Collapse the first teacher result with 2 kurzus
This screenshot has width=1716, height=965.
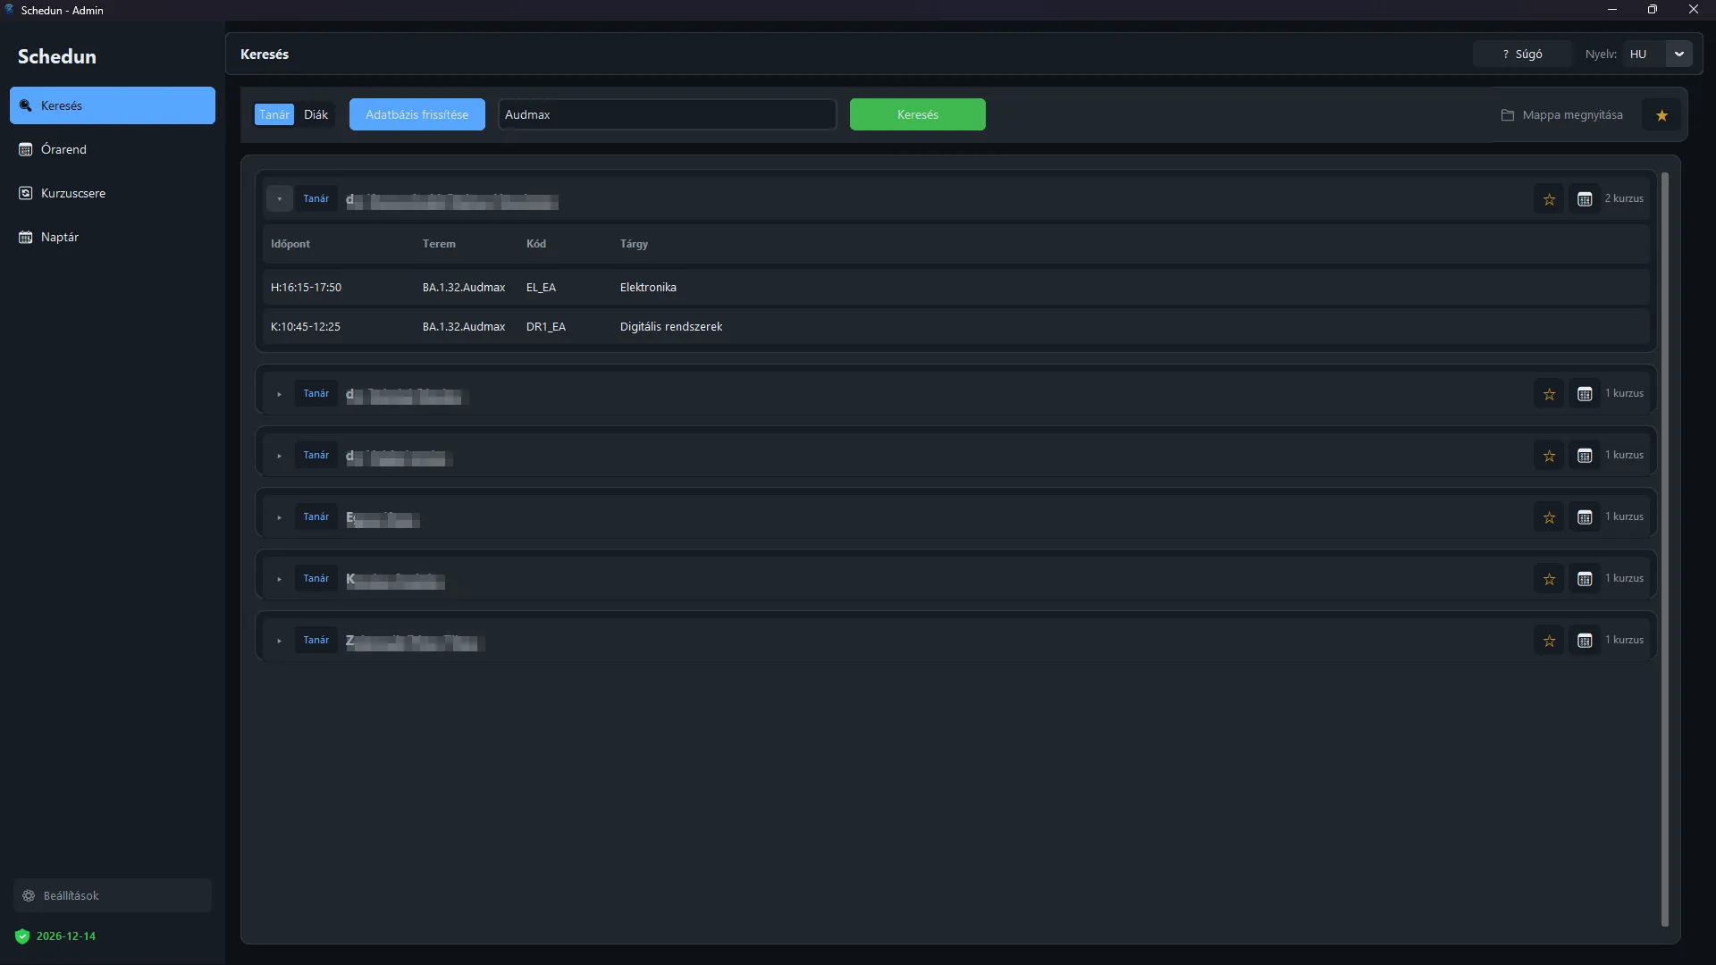280,198
